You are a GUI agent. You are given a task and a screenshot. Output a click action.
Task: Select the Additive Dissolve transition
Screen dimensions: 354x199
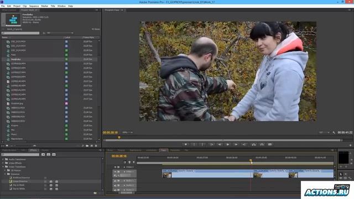21,178
